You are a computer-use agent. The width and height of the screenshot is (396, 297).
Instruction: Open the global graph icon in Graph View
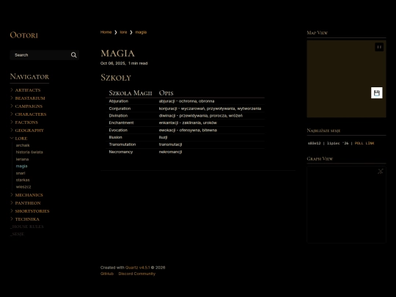pyautogui.click(x=381, y=172)
